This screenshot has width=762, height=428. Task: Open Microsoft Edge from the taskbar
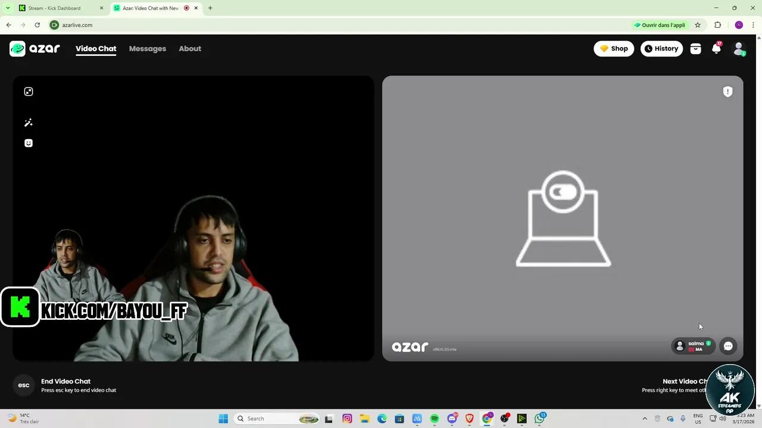pyautogui.click(x=382, y=418)
